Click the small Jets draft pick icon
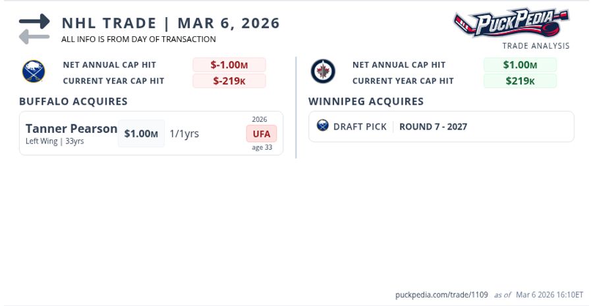 click(x=322, y=126)
